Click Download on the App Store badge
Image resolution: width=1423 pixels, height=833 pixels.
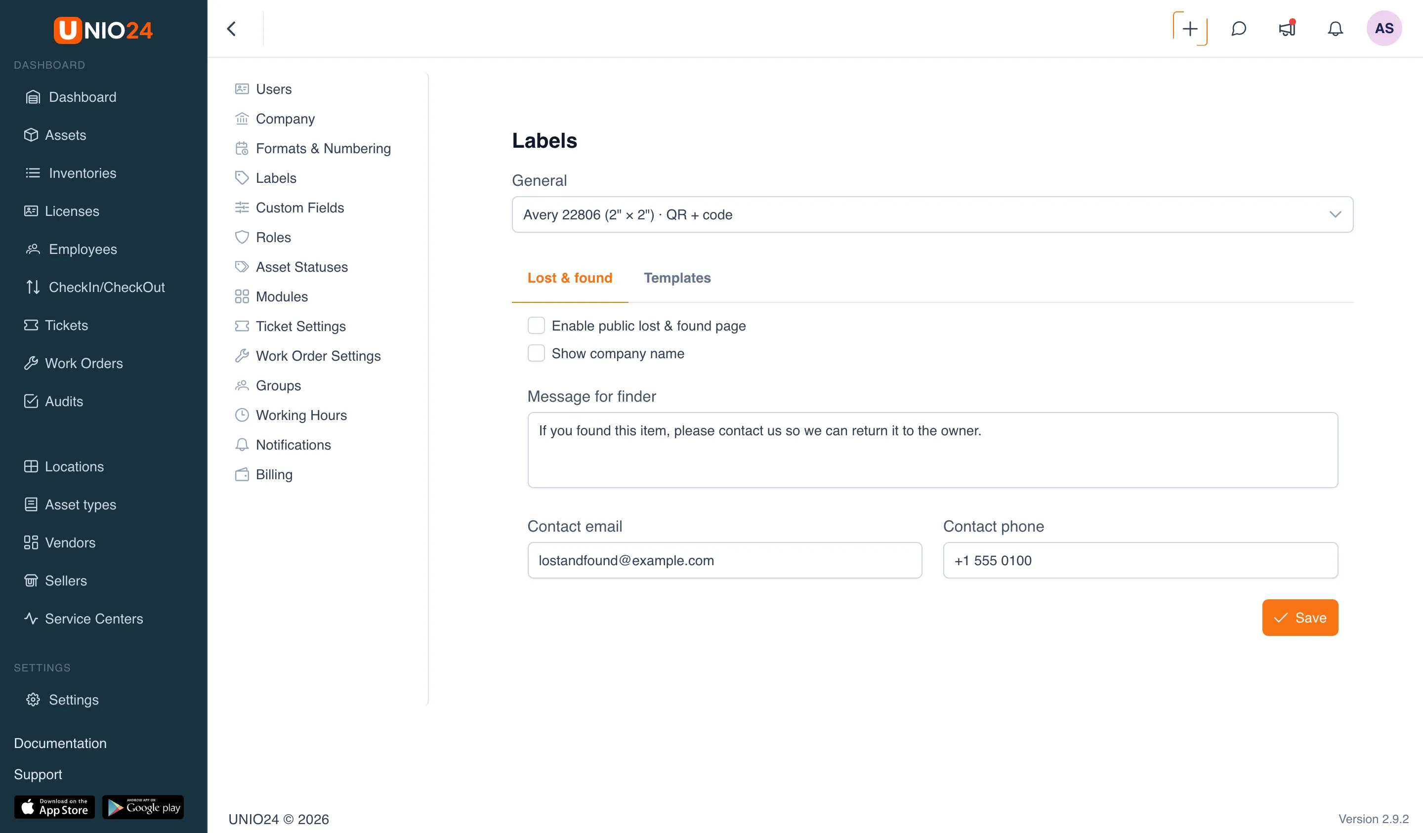click(55, 807)
